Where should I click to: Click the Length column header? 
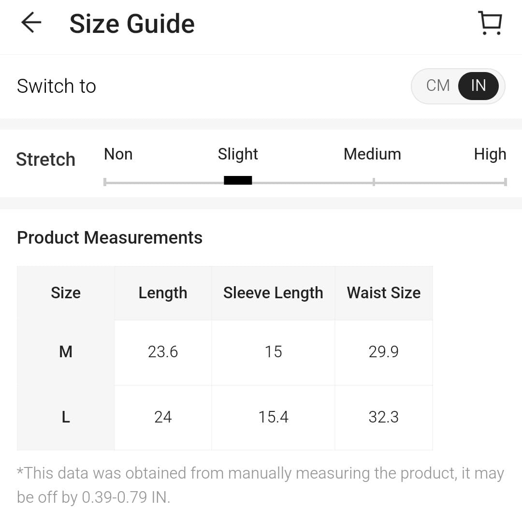(163, 293)
